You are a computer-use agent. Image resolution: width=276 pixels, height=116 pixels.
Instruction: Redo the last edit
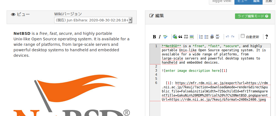(x=233, y=37)
